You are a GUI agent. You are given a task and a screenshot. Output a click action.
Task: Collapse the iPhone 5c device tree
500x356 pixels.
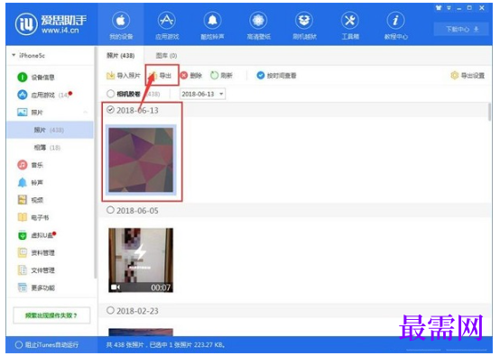pos(14,55)
